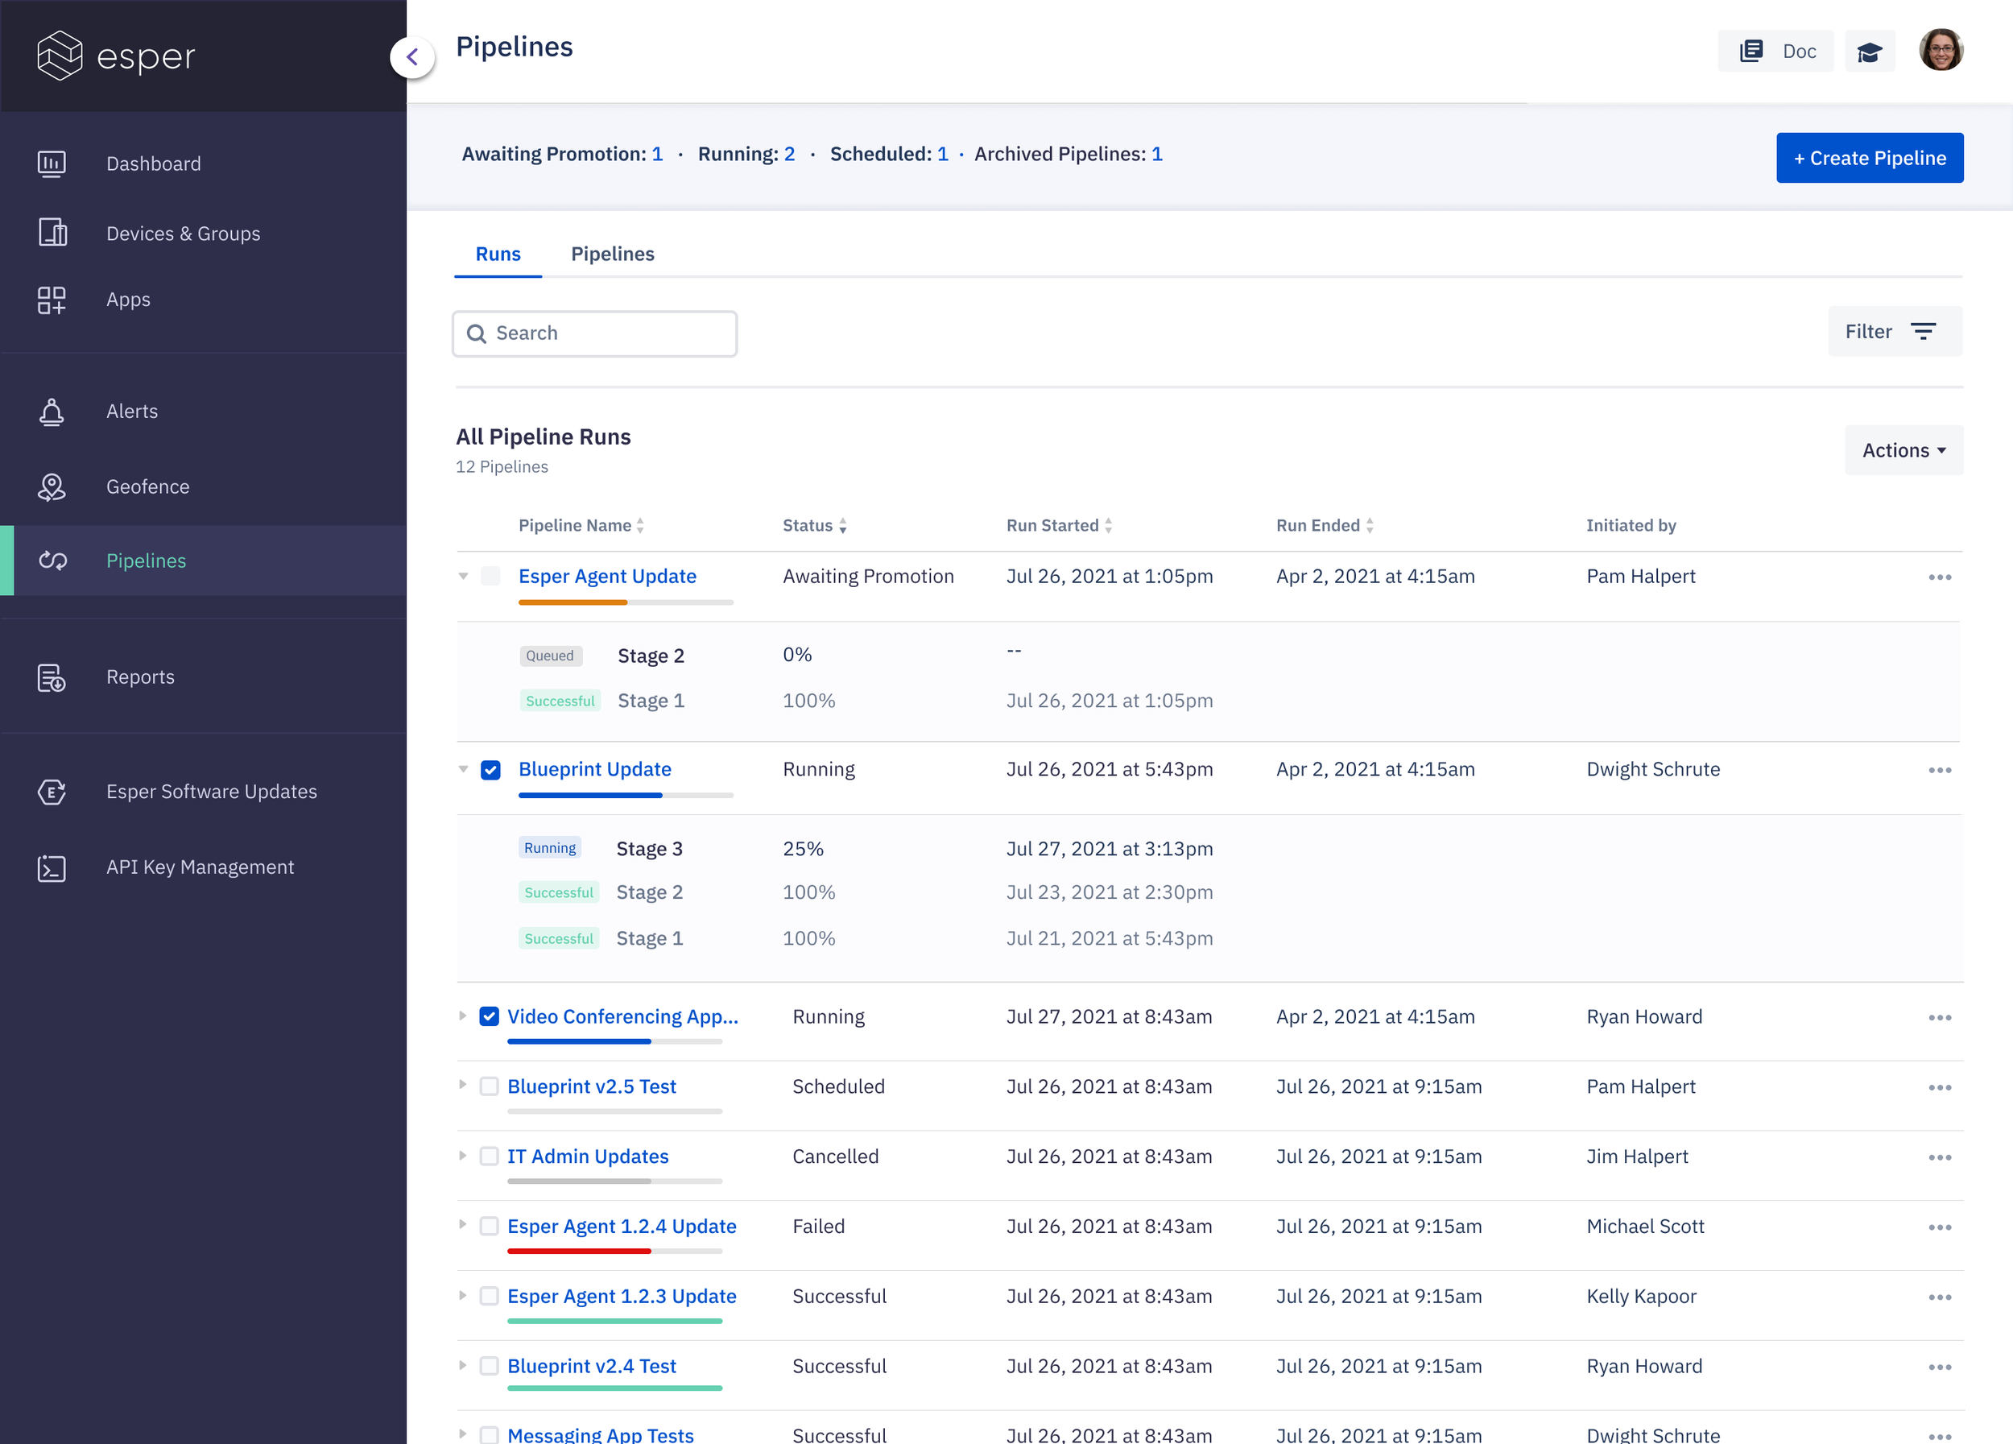This screenshot has height=1444, width=2013.
Task: Collapse the Esper Agent Update row
Action: (x=462, y=577)
